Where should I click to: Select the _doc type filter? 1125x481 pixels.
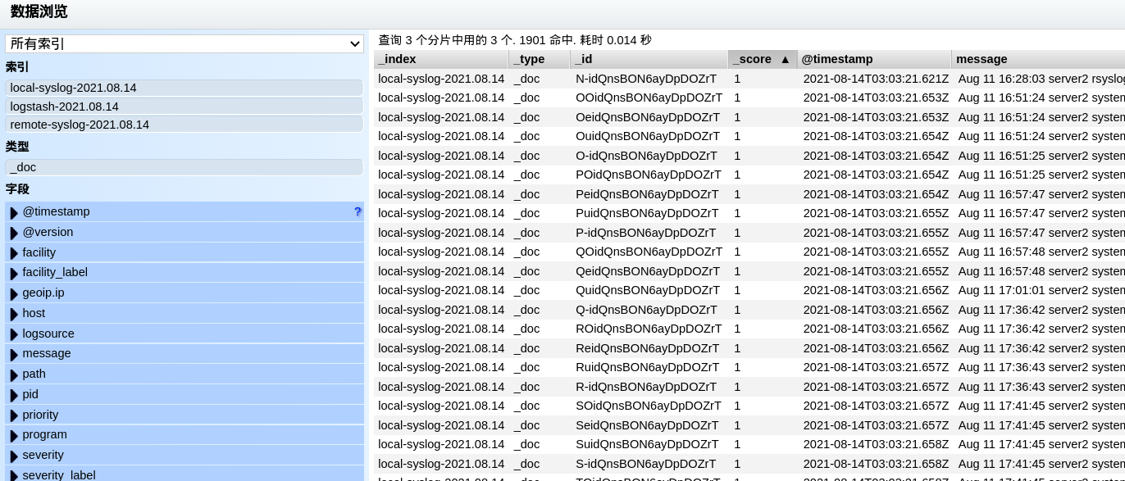pyautogui.click(x=184, y=167)
